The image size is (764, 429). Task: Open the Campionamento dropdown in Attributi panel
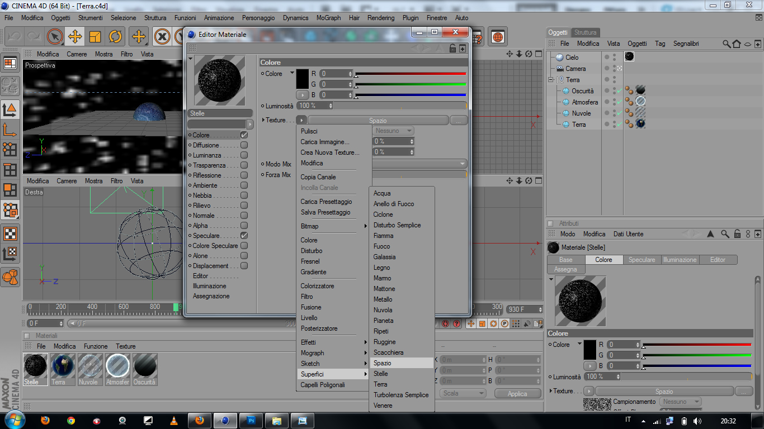tap(680, 402)
